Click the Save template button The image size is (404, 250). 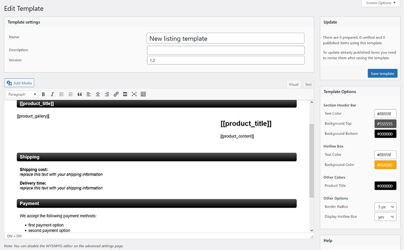pos(382,73)
